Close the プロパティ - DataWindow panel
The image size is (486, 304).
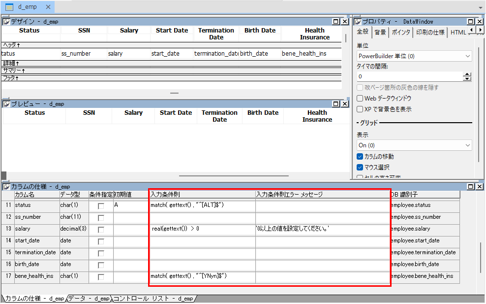point(480,21)
